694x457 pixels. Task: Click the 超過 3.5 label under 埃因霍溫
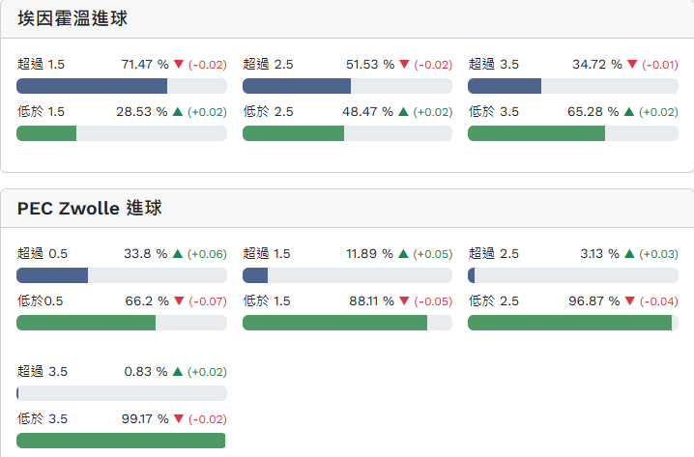[x=494, y=65]
